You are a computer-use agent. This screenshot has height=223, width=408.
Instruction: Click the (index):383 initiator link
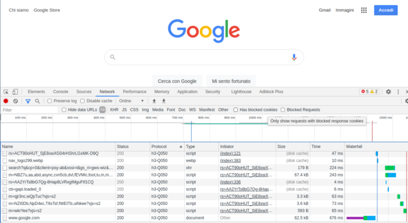coord(230,161)
